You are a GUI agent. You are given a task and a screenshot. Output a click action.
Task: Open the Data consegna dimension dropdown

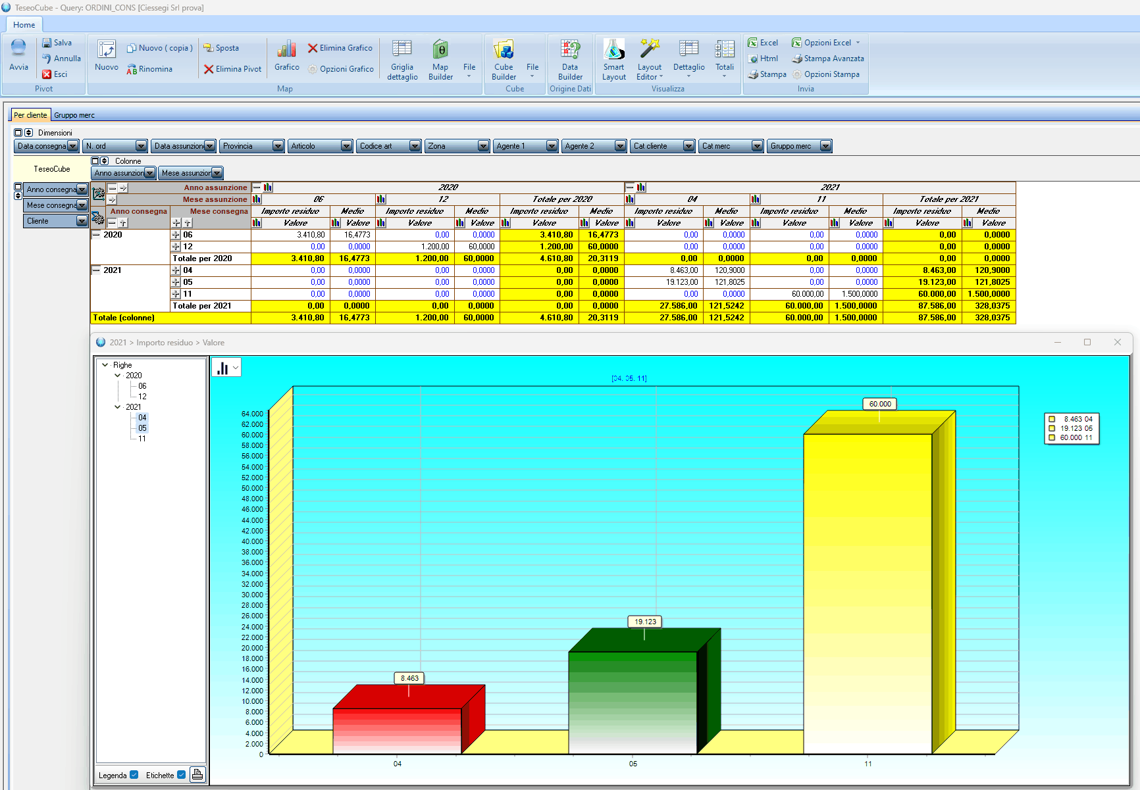[x=72, y=146]
